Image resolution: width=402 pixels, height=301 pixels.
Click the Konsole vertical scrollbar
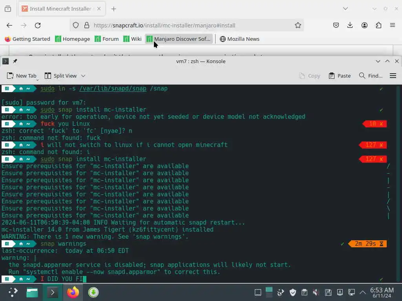point(398,184)
